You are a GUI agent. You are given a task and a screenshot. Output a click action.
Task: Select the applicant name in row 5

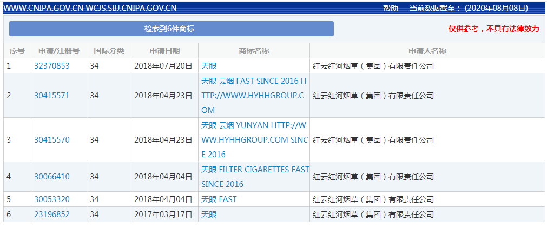373,199
